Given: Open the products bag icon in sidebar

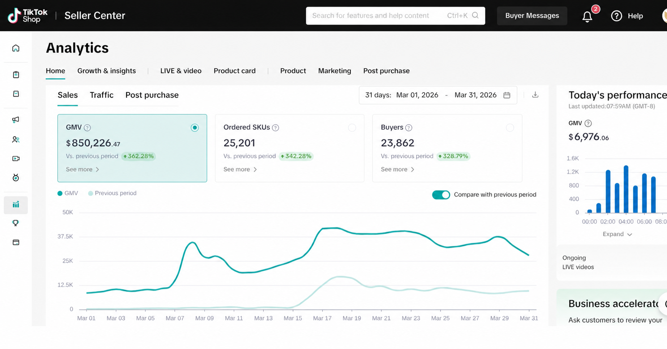Looking at the screenshot, I should tap(16, 94).
